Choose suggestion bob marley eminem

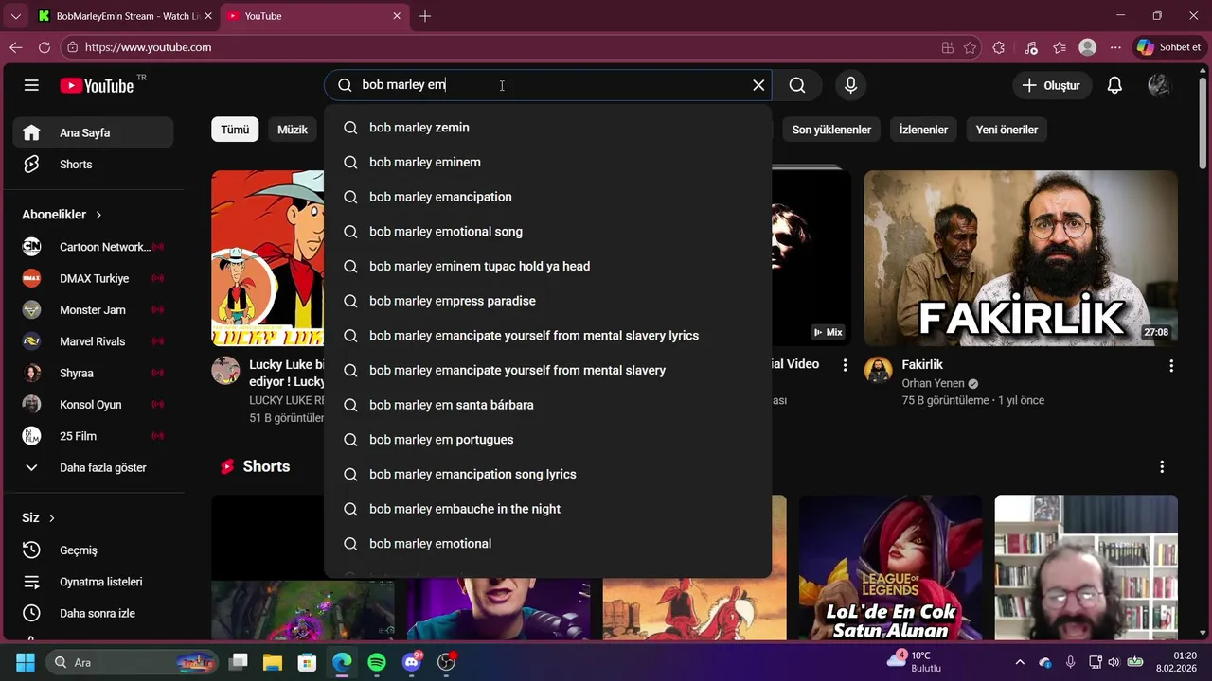click(547, 163)
